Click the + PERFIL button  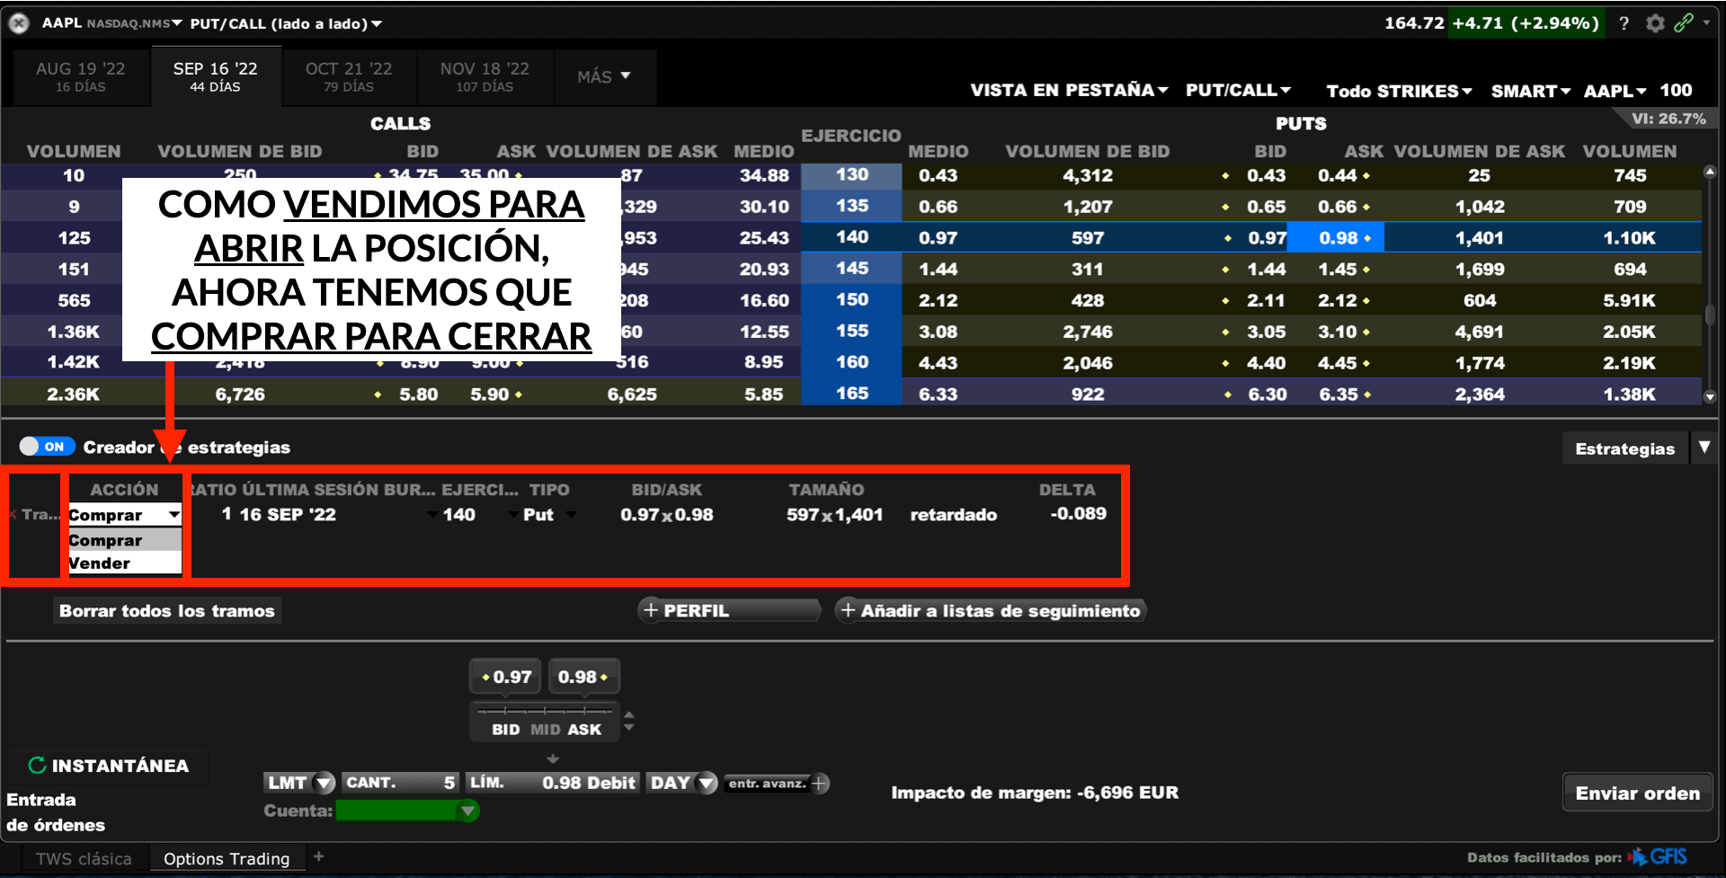point(729,610)
